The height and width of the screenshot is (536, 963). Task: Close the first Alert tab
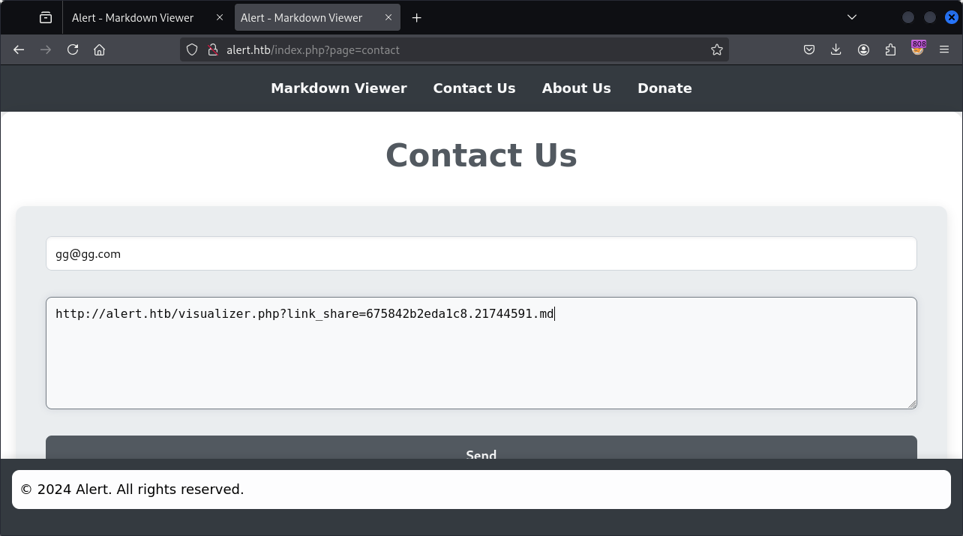[220, 17]
